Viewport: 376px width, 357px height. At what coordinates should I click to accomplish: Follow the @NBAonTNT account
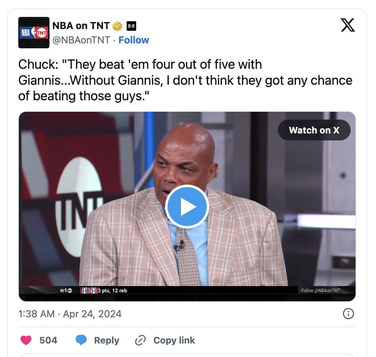134,40
